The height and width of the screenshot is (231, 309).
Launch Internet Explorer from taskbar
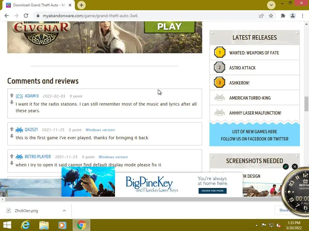pos(25,225)
